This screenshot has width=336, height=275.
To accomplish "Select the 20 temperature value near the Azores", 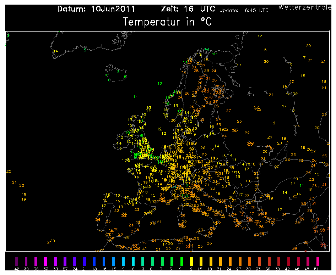I will point(8,172).
